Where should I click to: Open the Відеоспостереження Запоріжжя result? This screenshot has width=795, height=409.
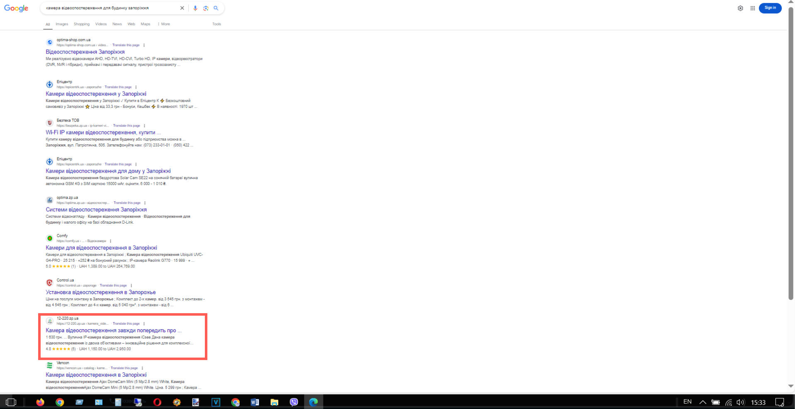coord(85,52)
